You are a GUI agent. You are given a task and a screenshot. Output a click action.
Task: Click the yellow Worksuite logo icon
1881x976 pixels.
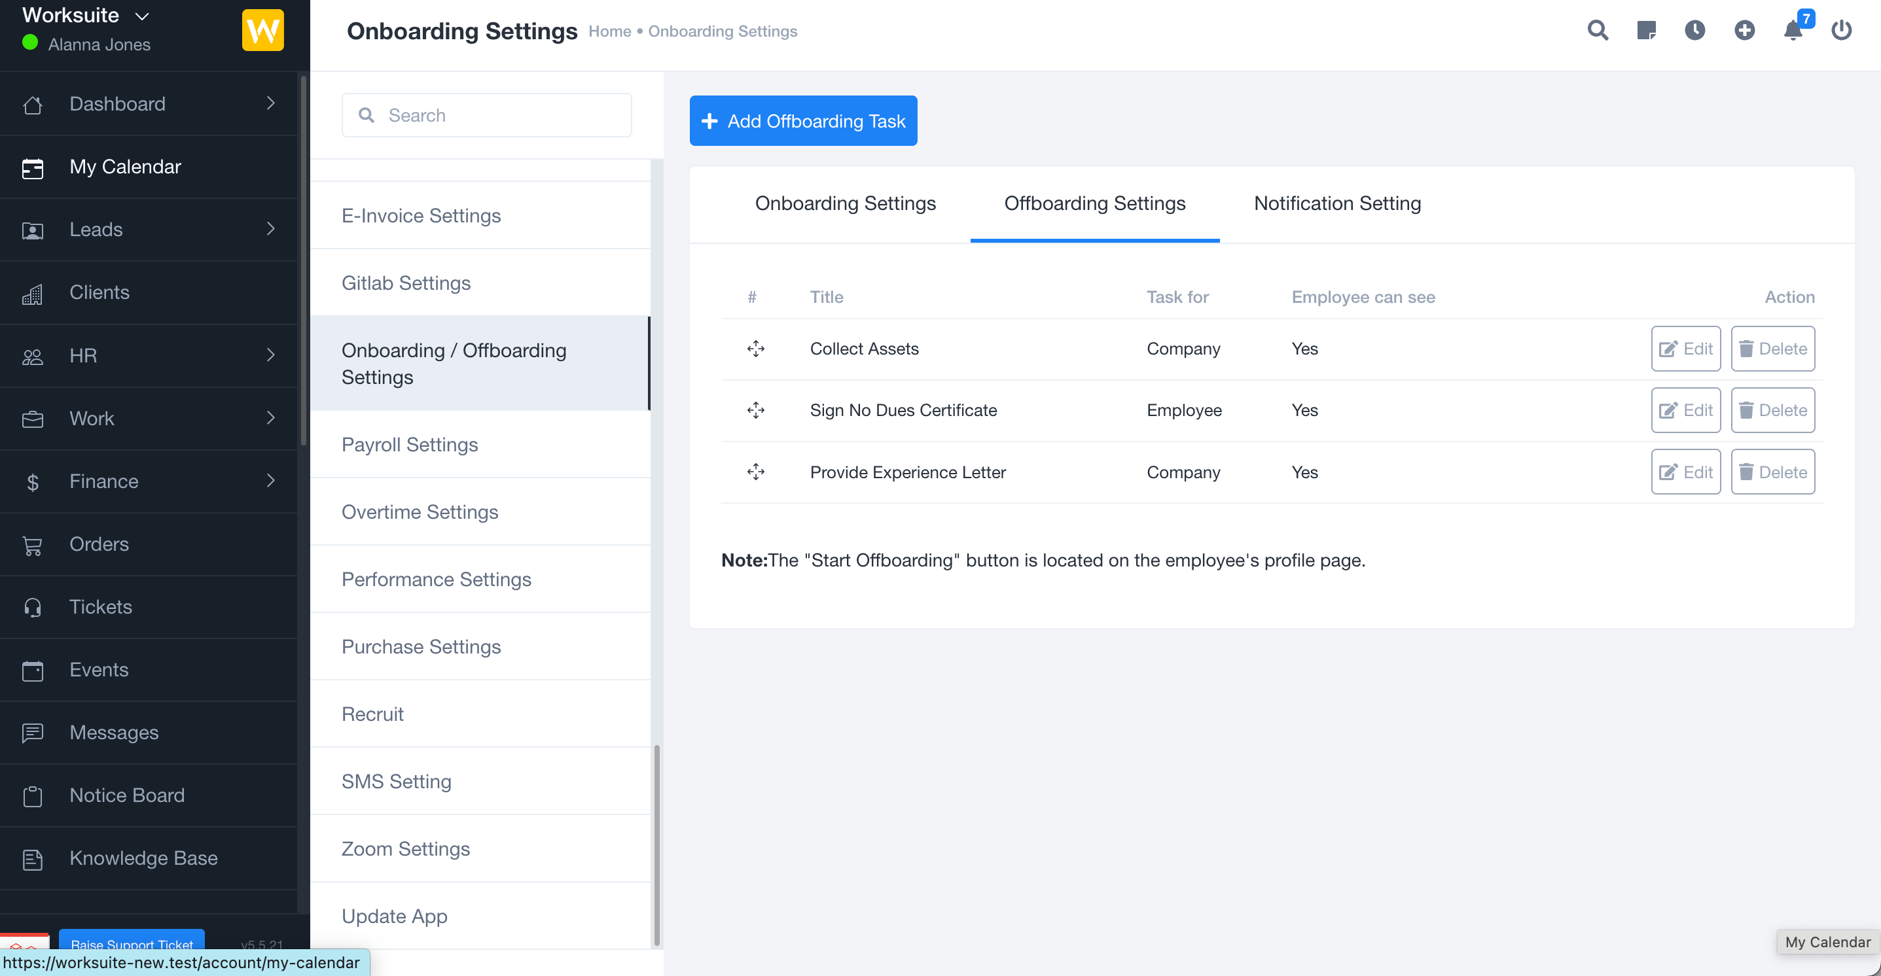(262, 31)
